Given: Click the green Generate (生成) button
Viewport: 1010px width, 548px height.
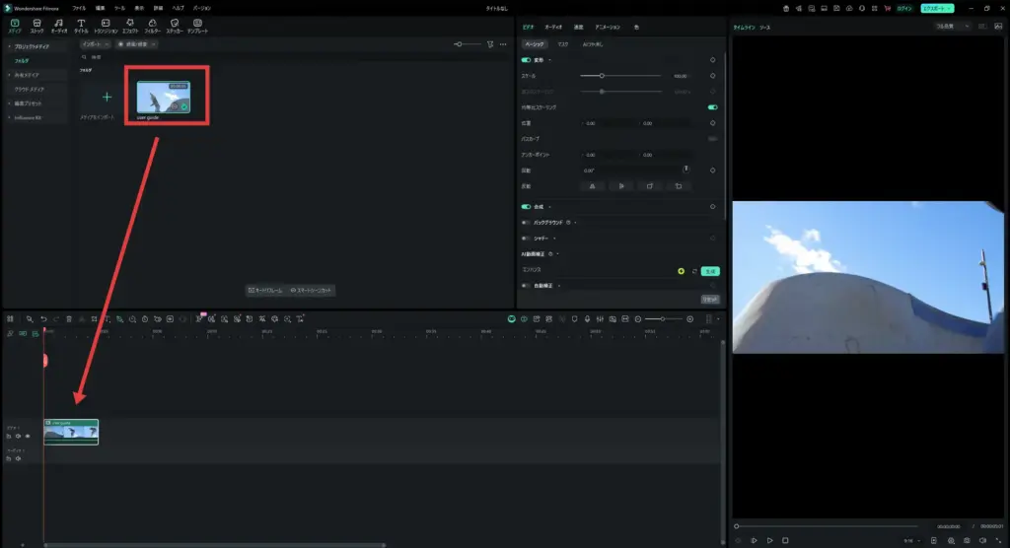Looking at the screenshot, I should tap(709, 270).
